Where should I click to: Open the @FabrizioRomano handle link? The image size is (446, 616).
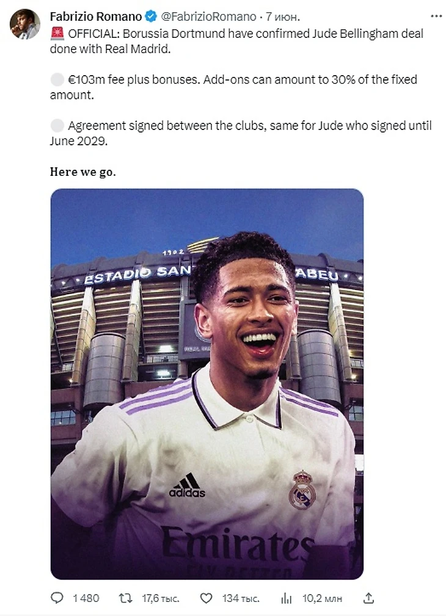(x=208, y=16)
